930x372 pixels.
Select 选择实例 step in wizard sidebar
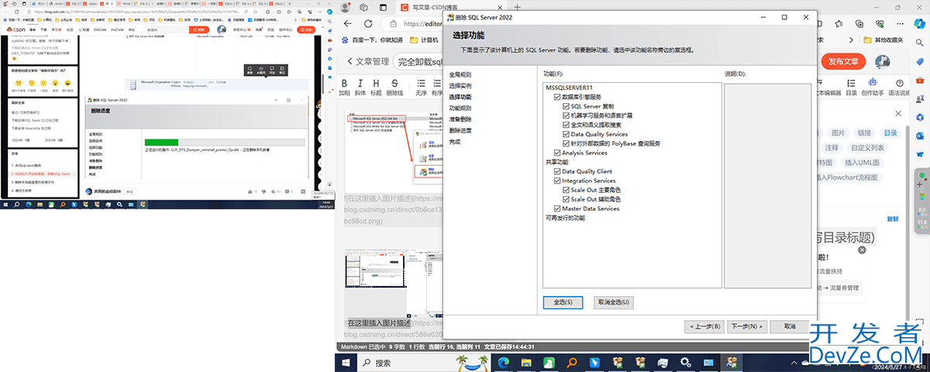460,86
